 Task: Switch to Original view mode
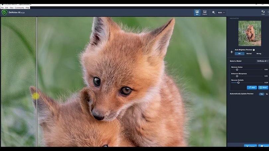coord(205,12)
